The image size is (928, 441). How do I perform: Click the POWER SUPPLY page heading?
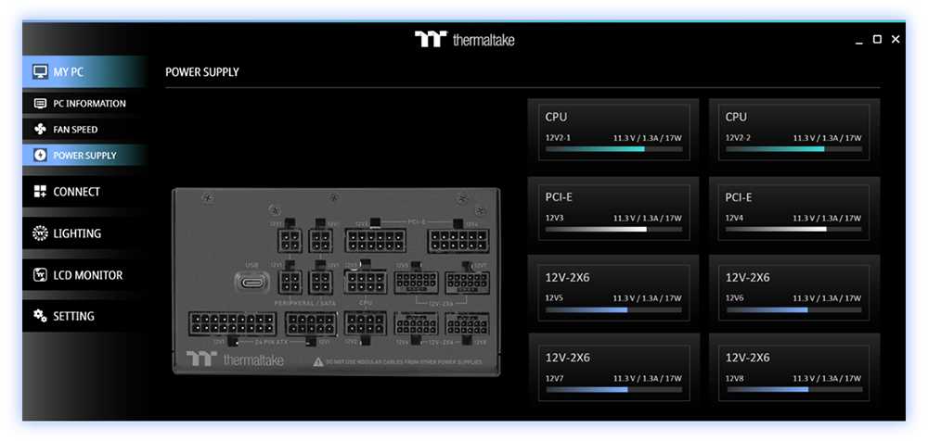[201, 72]
